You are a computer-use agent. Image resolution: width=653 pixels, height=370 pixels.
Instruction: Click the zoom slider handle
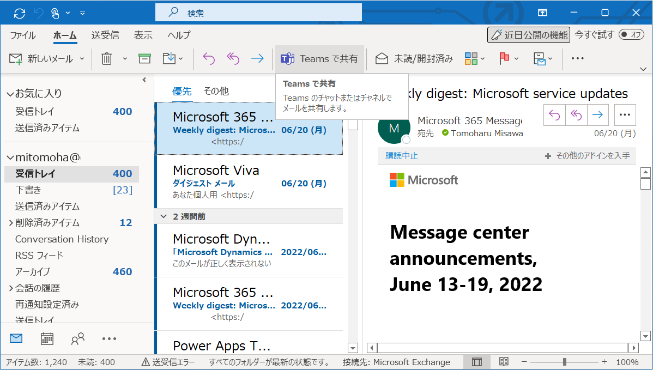[x=565, y=362]
